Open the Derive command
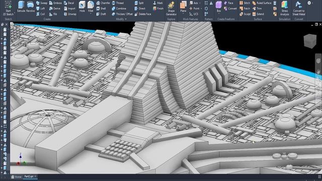 55,9
